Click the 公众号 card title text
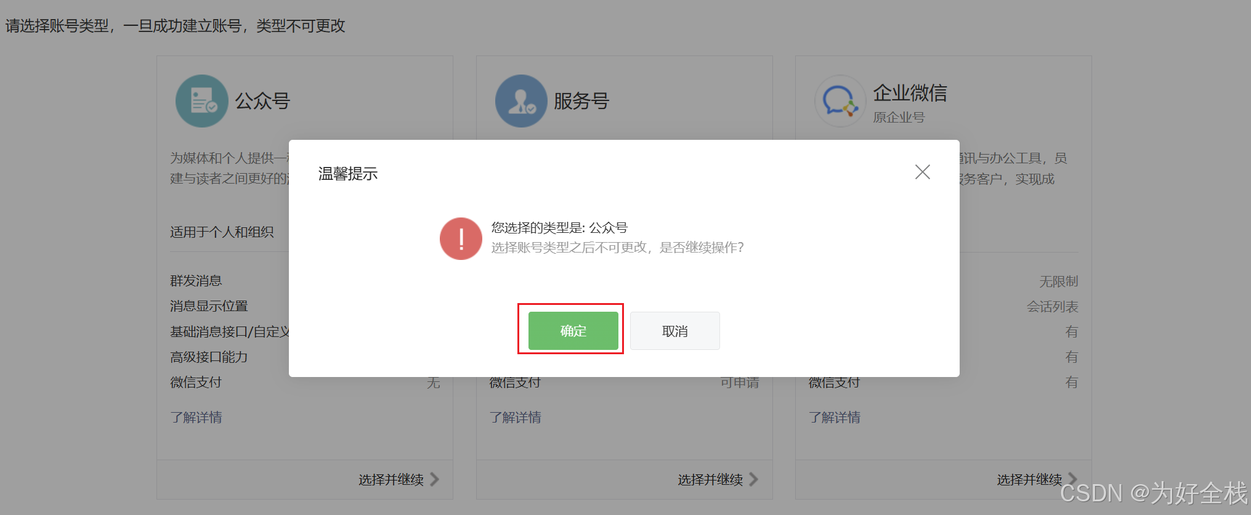Image resolution: width=1251 pixels, height=515 pixels. 262,101
